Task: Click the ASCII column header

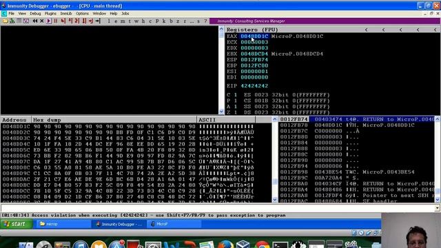Action: click(x=226, y=120)
